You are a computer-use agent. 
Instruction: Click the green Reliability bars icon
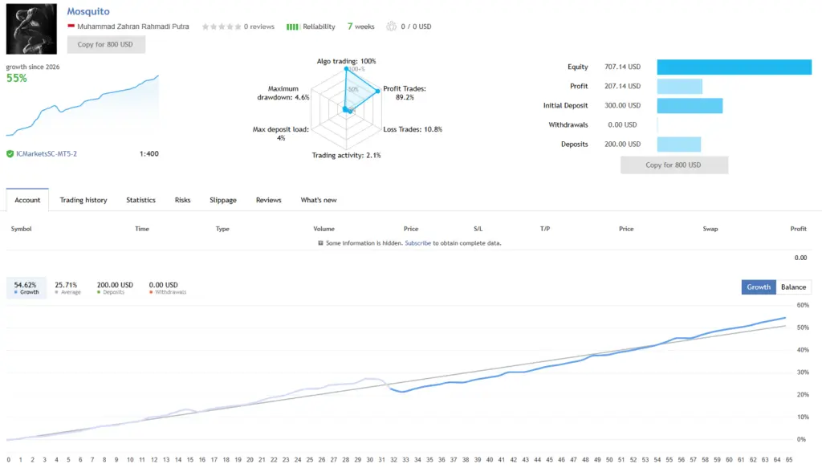coord(292,26)
